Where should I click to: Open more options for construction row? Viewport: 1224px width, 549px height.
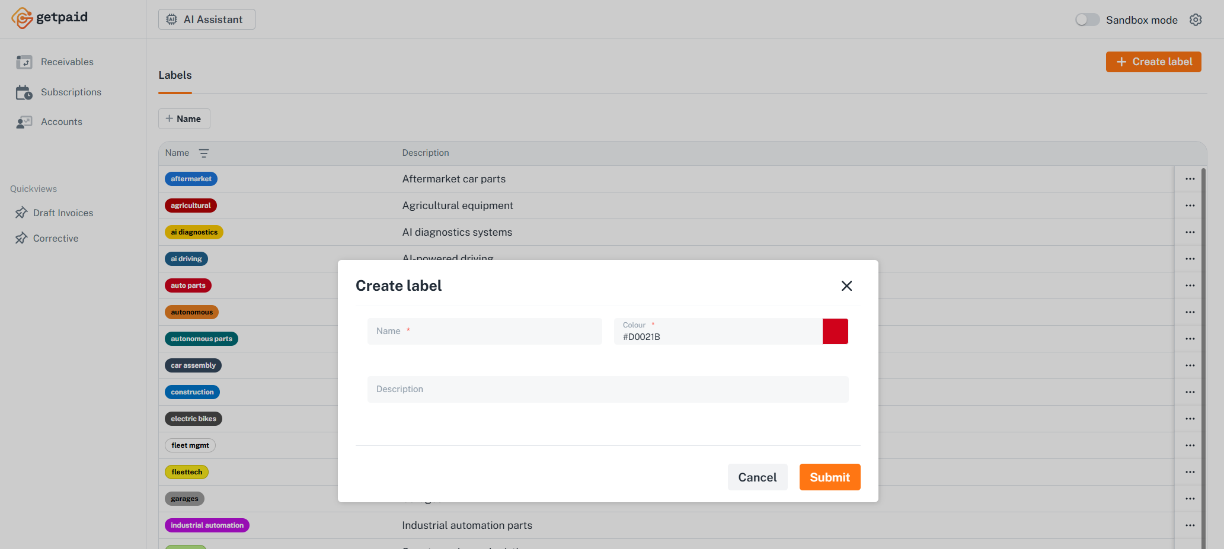(x=1190, y=392)
